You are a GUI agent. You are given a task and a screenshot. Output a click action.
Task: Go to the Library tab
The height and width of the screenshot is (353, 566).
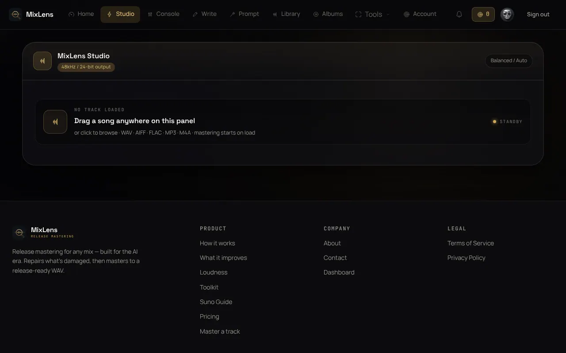click(x=286, y=14)
